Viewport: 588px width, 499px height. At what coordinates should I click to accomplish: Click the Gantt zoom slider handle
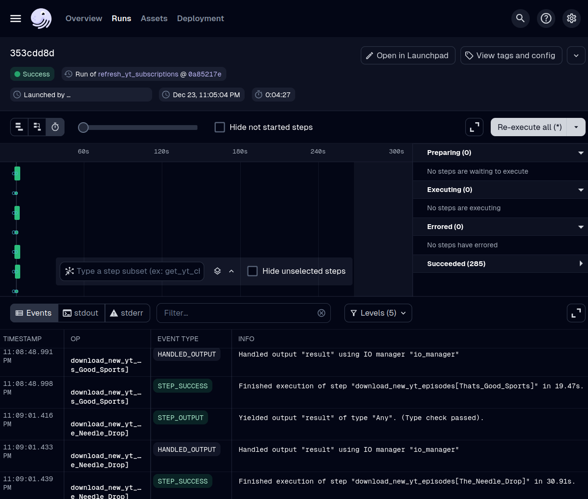coord(83,127)
